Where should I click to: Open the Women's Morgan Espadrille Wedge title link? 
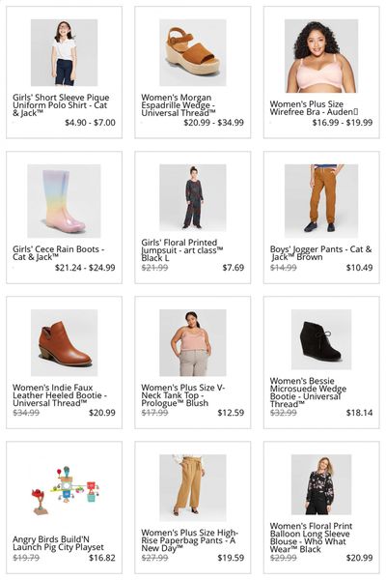(x=178, y=105)
